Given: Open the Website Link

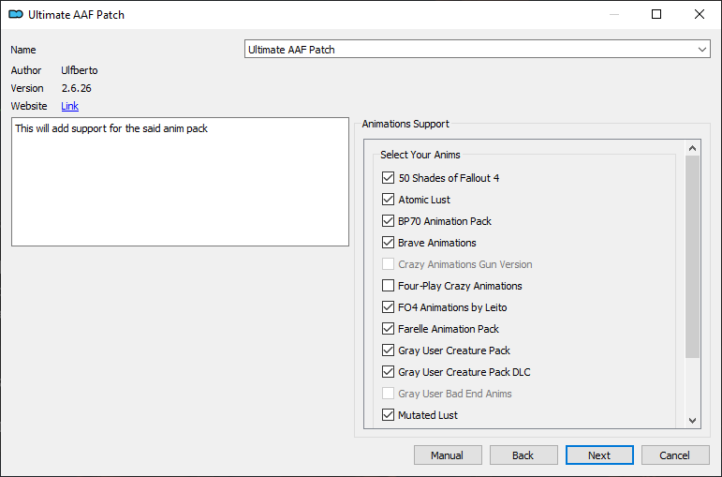Looking at the screenshot, I should tap(70, 106).
